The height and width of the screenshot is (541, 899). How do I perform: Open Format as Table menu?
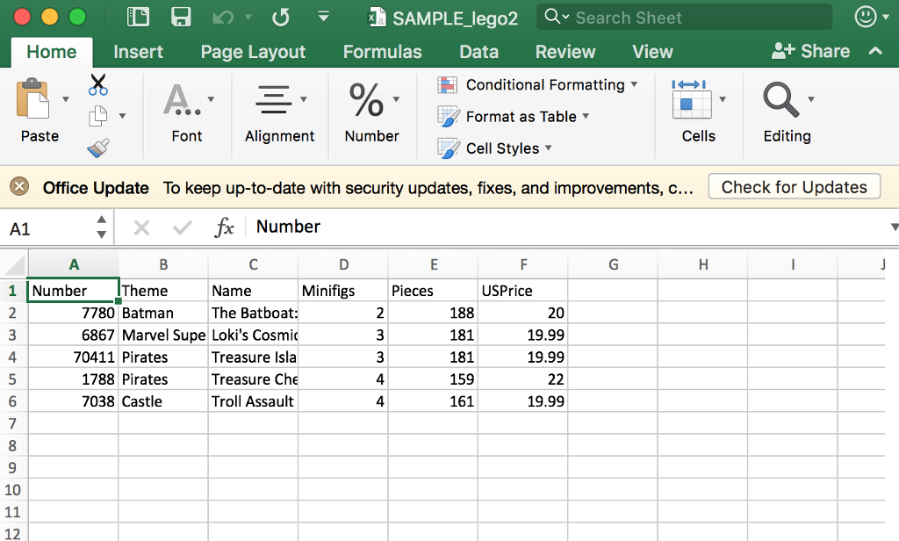pyautogui.click(x=513, y=117)
